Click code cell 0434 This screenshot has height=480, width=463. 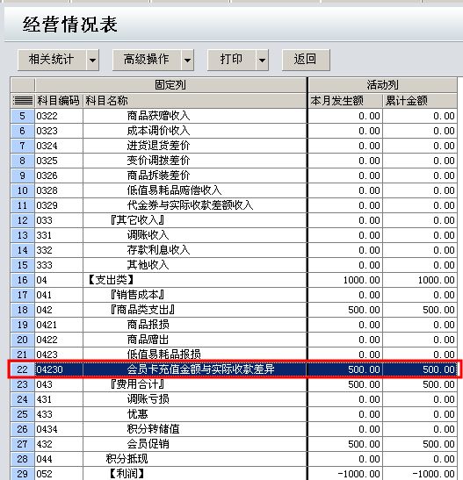tap(59, 429)
